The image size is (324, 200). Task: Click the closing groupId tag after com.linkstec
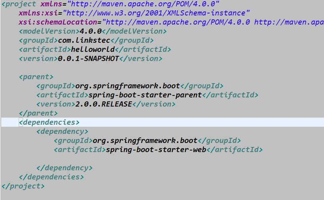[x=132, y=40]
